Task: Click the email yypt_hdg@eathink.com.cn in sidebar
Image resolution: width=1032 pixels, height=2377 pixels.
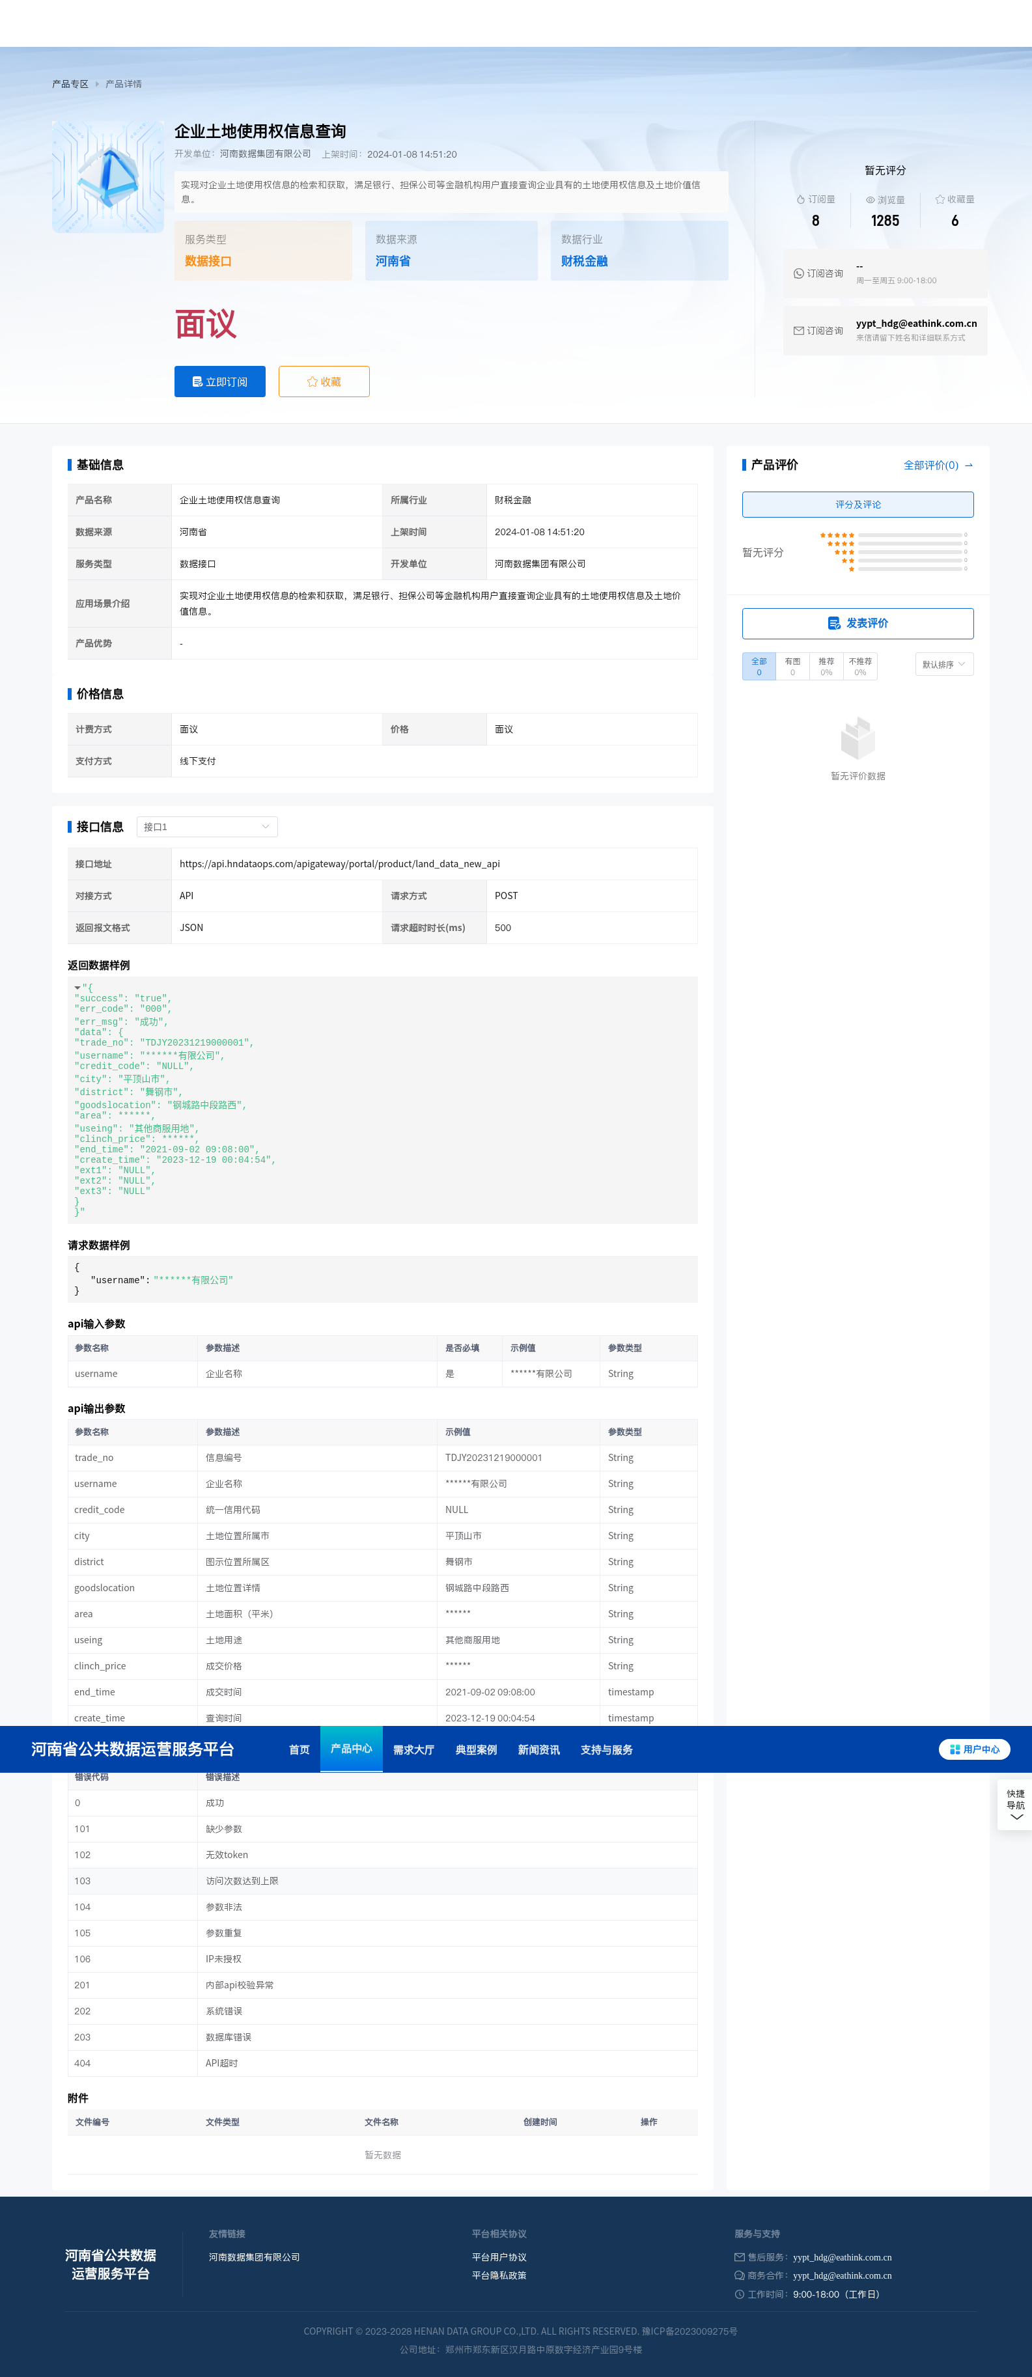Action: 915,323
